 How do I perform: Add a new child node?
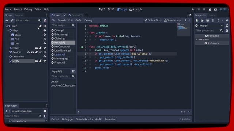(x=7, y=20)
